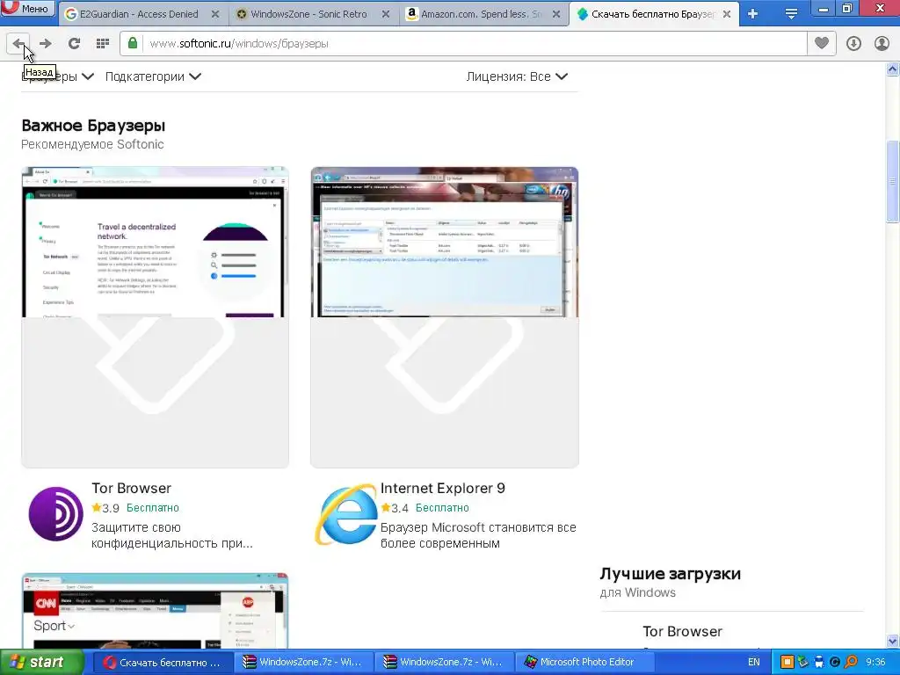
Task: Close the WindowsZone Sonic Retro tab
Action: click(386, 14)
